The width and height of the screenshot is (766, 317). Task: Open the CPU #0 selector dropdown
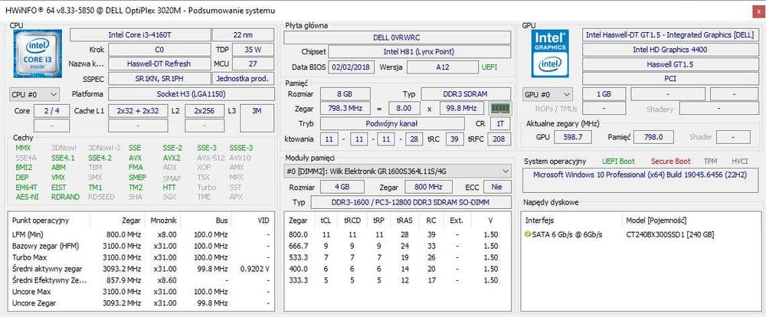(x=34, y=94)
